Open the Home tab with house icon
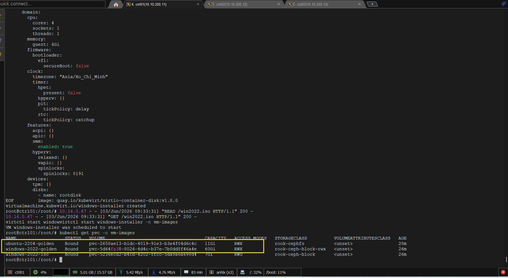508x278 pixels. [x=116, y=4]
